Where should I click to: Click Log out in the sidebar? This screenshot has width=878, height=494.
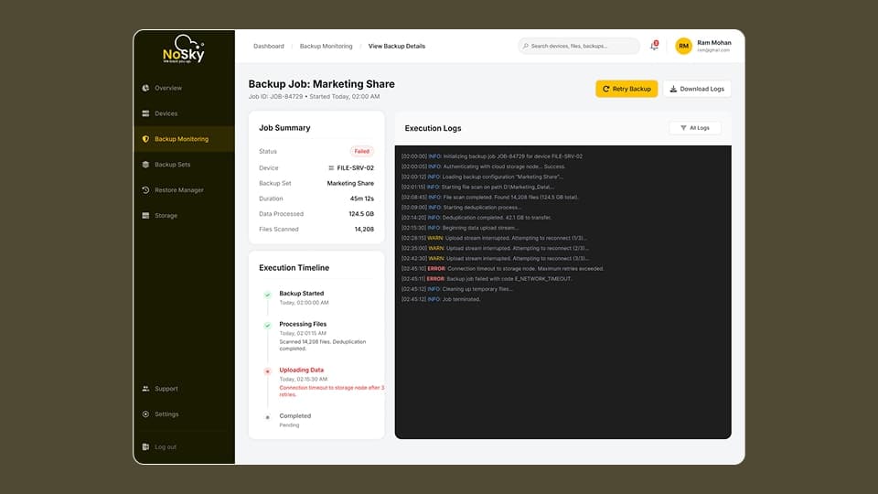(165, 447)
